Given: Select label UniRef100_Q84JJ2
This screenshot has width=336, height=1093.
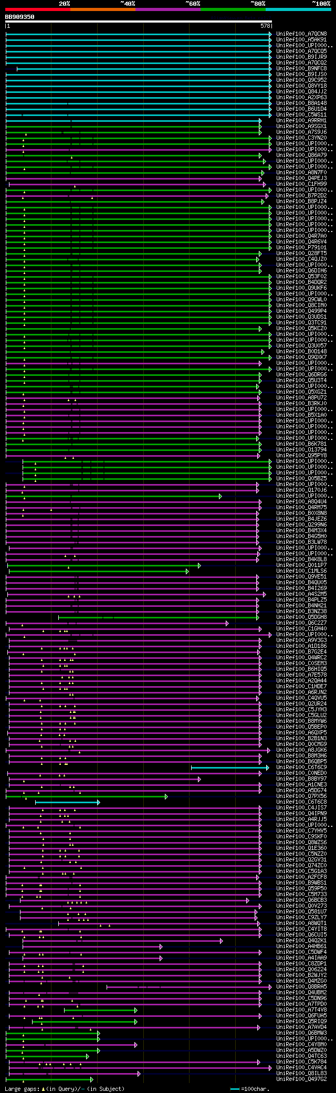Looking at the screenshot, I should coord(301,92).
